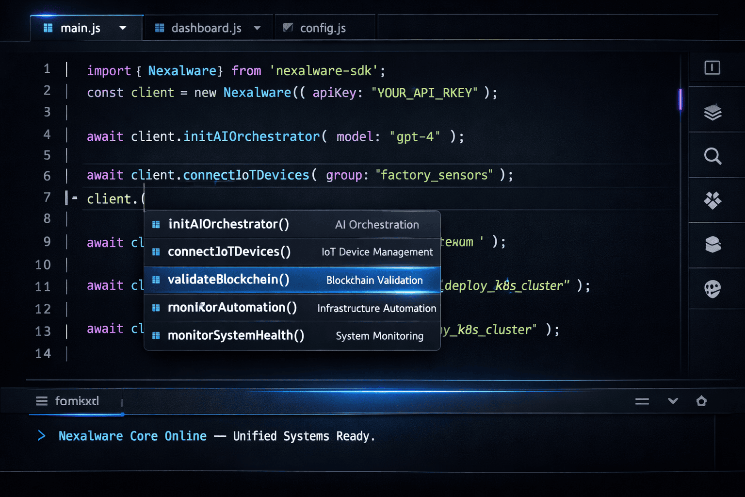Toggle the config.js checkbox icon
Screen dimensions: 745x497
click(x=287, y=28)
